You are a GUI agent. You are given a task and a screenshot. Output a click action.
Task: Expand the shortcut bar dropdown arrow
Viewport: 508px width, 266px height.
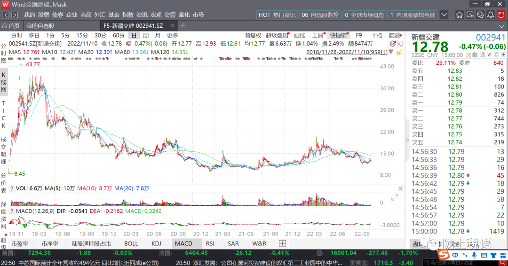[x=444, y=15]
